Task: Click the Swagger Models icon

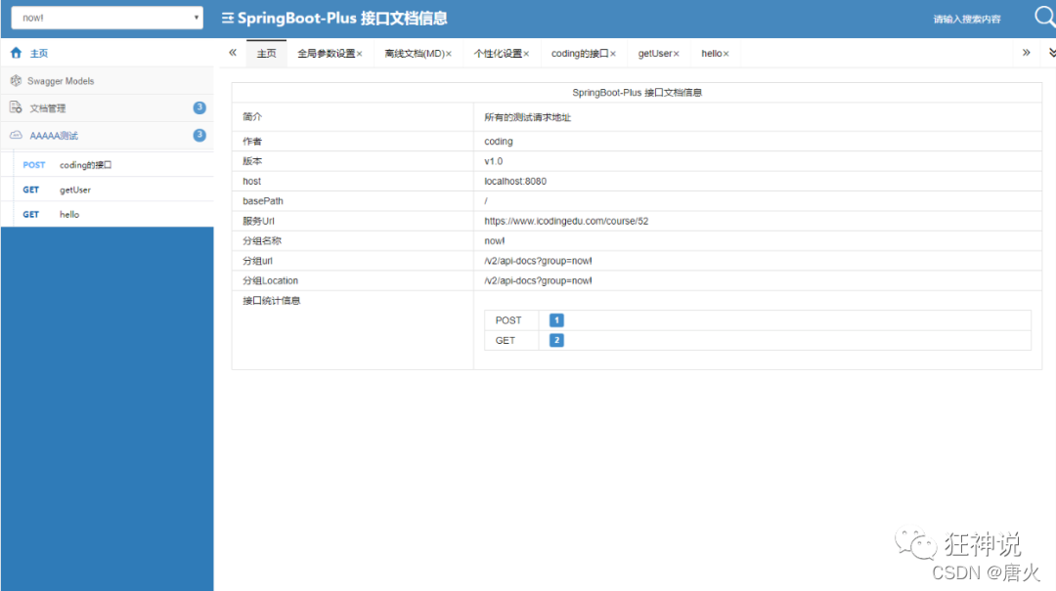Action: coord(17,81)
